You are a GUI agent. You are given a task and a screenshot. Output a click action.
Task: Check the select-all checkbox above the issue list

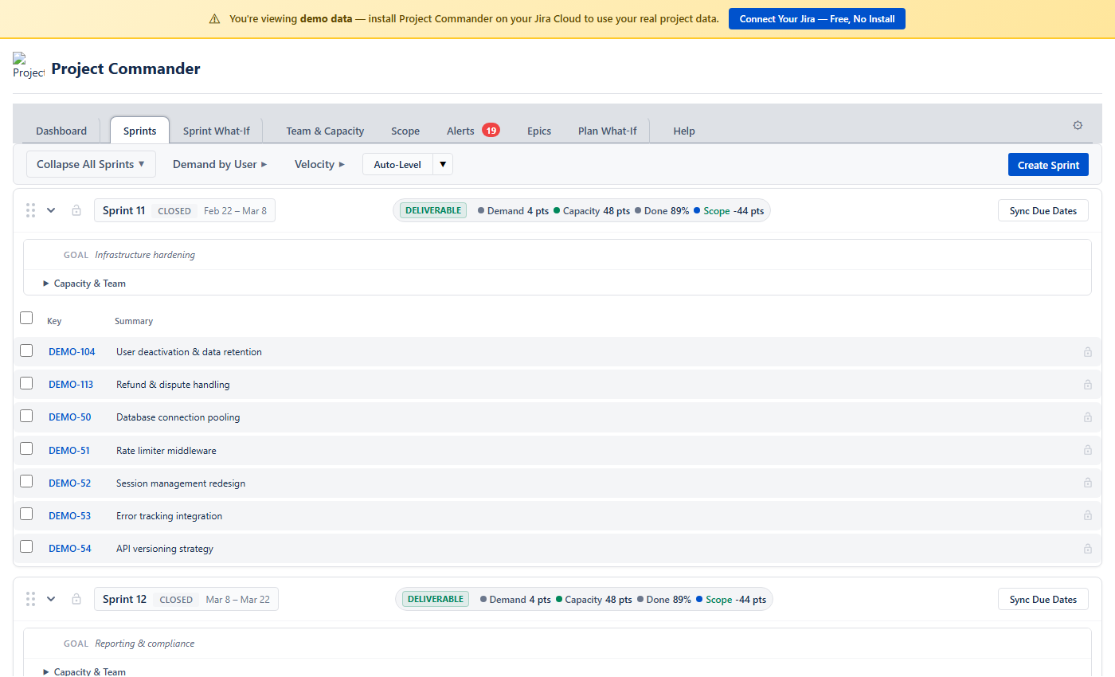coord(26,317)
